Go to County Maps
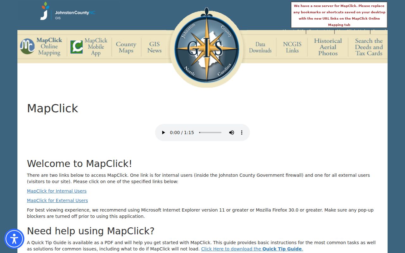 coord(126,47)
